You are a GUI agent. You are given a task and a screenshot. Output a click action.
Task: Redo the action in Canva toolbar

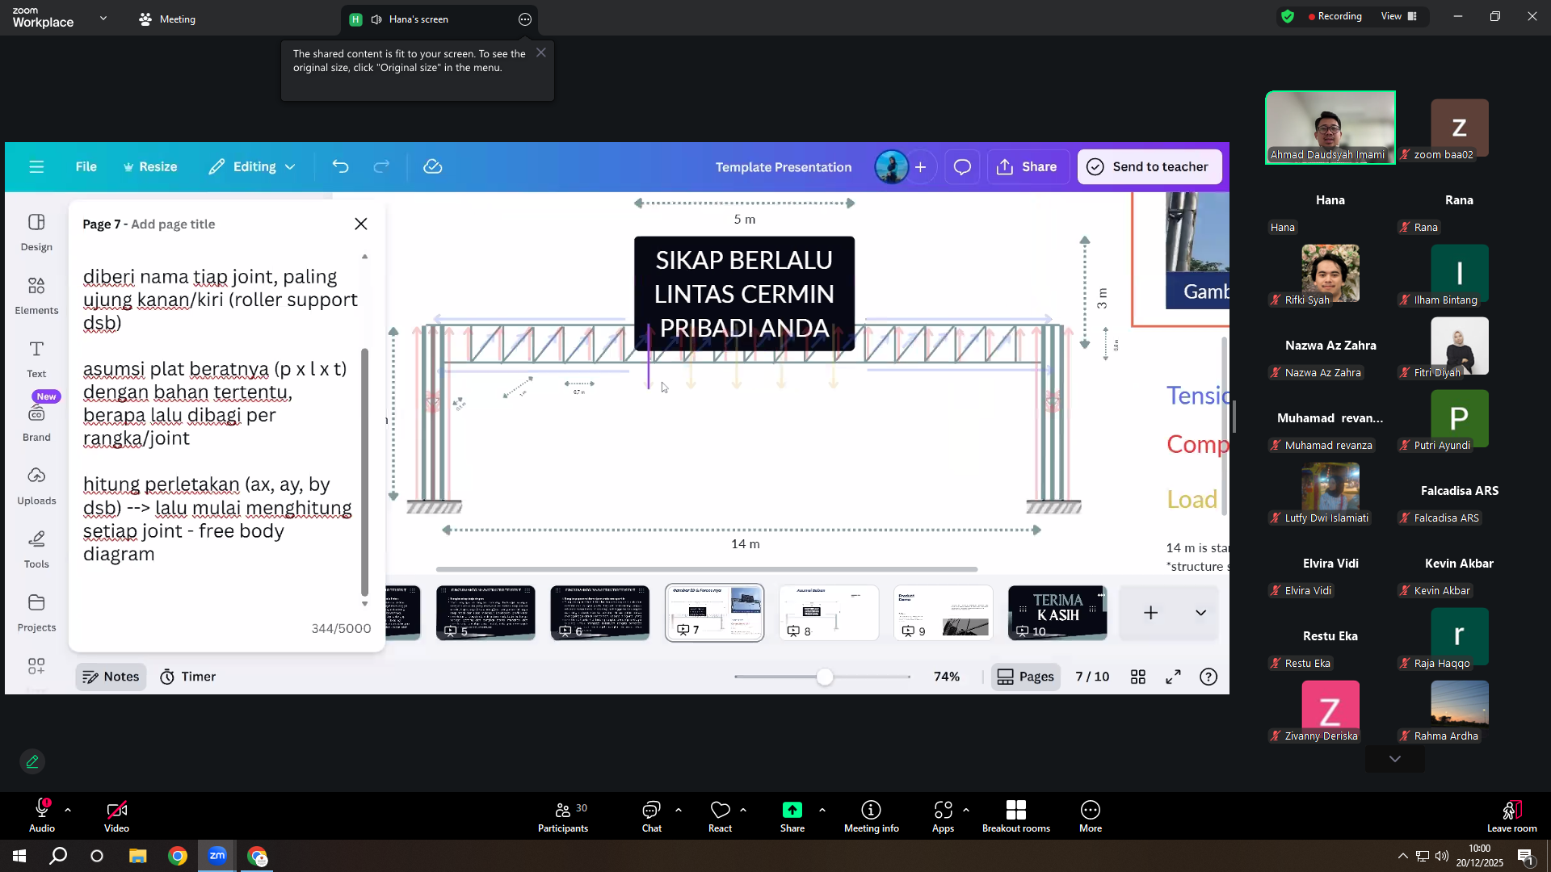(x=381, y=167)
